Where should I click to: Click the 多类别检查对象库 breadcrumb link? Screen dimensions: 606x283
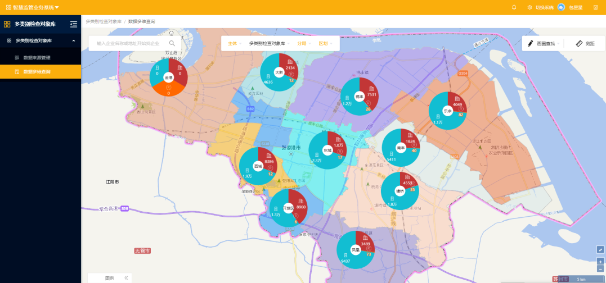(104, 21)
